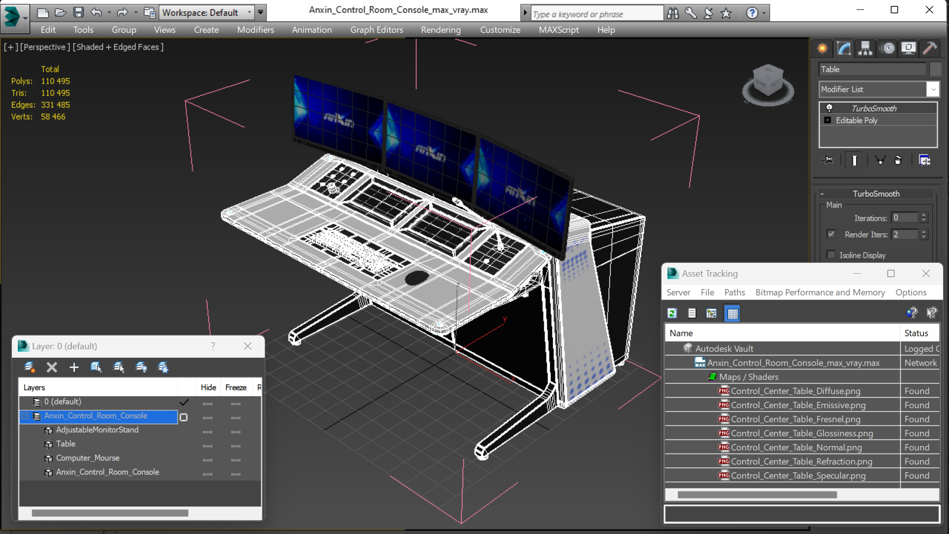Image resolution: width=949 pixels, height=534 pixels.
Task: Toggle Hide for AdjustableMonitorStand object
Action: coord(207,432)
